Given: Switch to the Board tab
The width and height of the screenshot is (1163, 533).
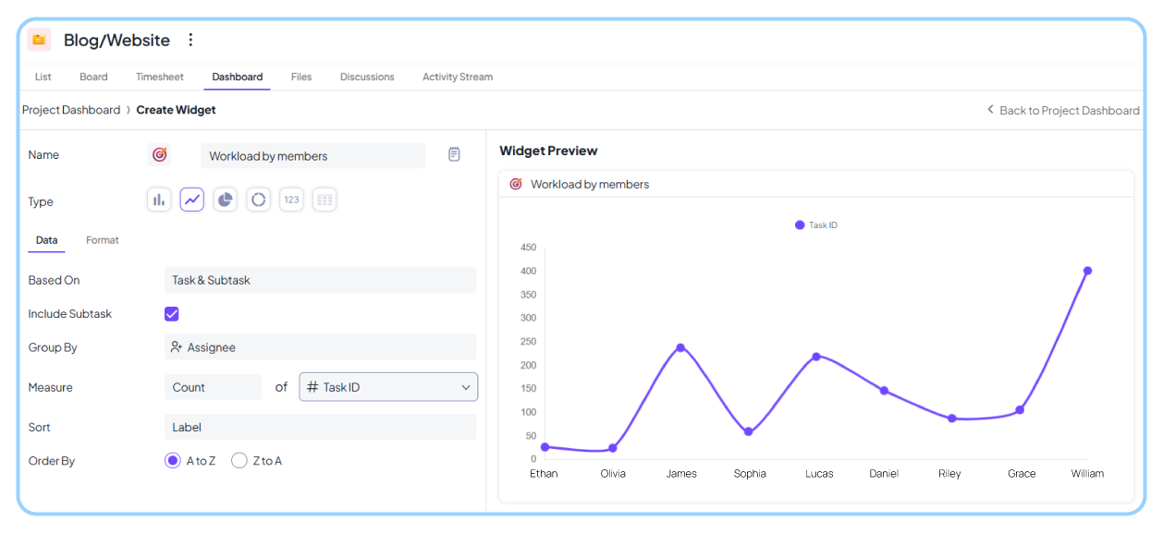Looking at the screenshot, I should [93, 77].
